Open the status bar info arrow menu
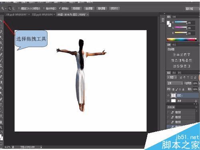 (x=41, y=147)
